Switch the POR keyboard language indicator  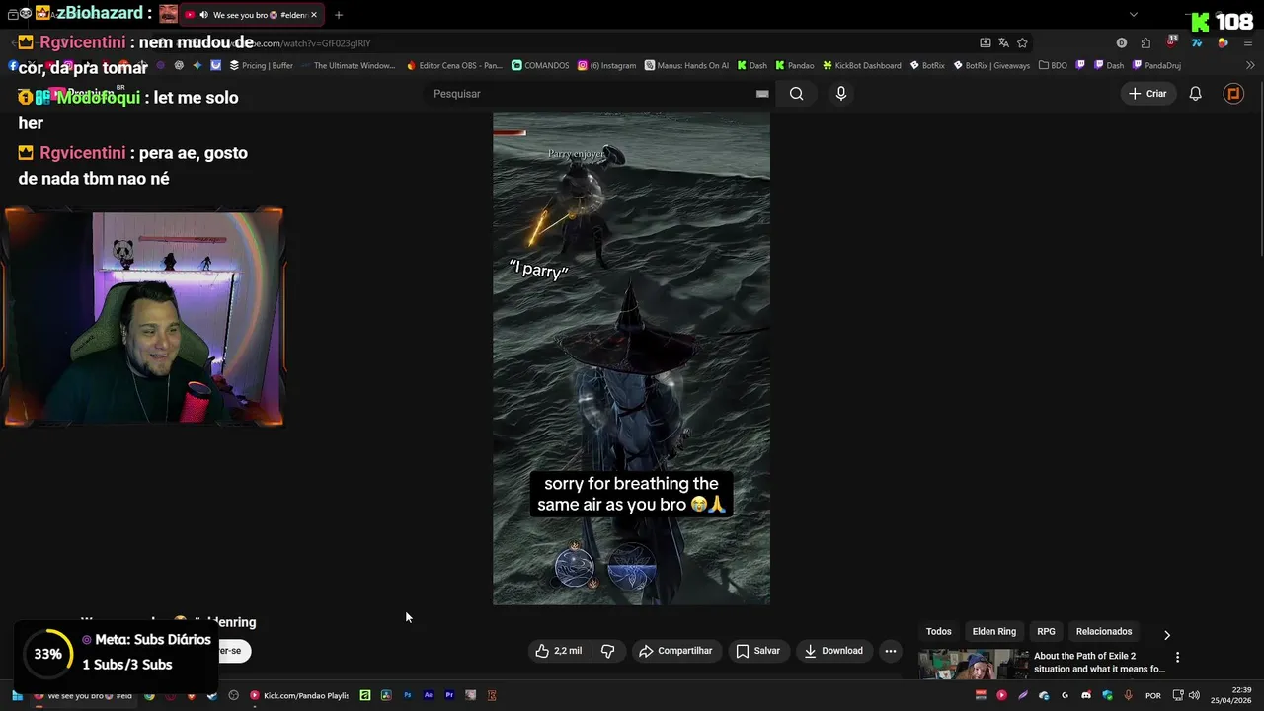(1152, 696)
